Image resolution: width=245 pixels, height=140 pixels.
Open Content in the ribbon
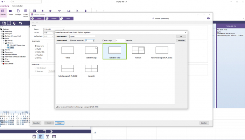[x=10, y=13]
